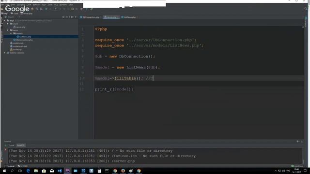Open the Refactor menu
Viewport: 310px width, 174px height.
coord(37,4)
